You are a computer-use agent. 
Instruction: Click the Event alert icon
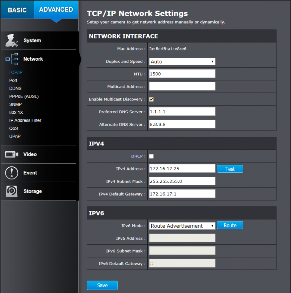tap(12, 173)
